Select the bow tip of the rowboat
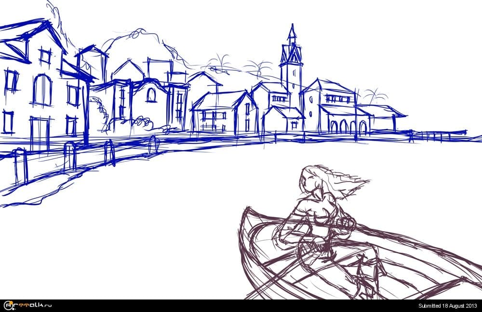 247,212
